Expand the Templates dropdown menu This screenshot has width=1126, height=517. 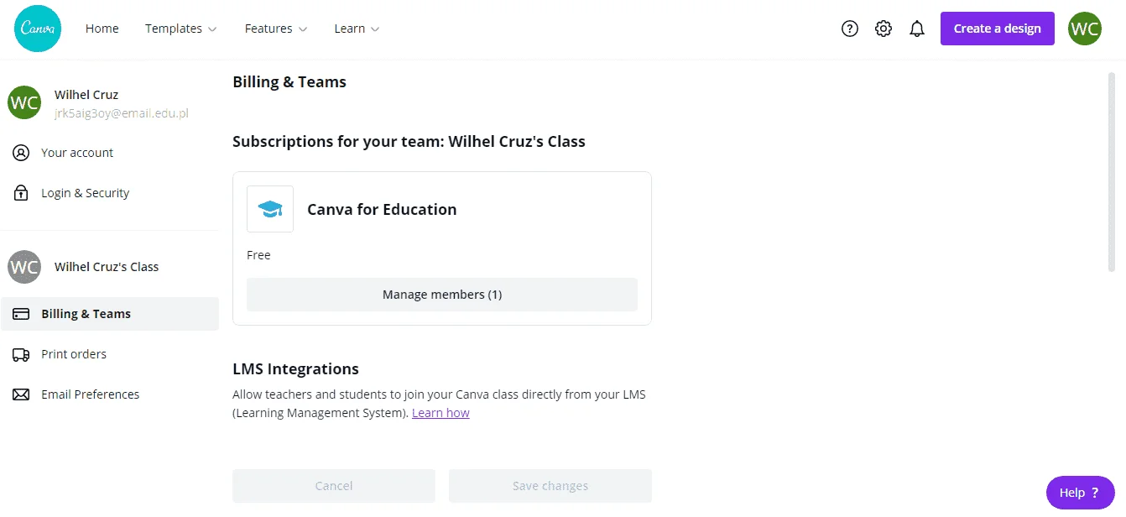point(180,29)
